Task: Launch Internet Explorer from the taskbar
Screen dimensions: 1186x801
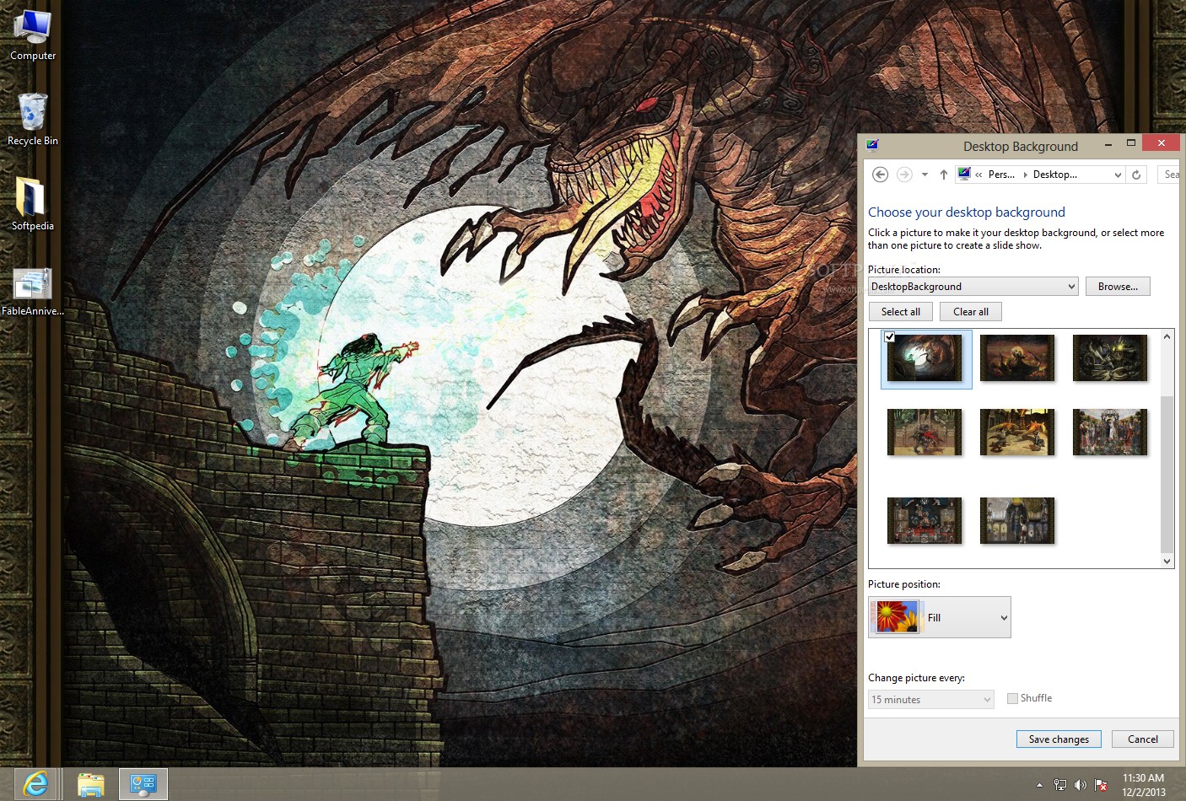Action: tap(35, 784)
